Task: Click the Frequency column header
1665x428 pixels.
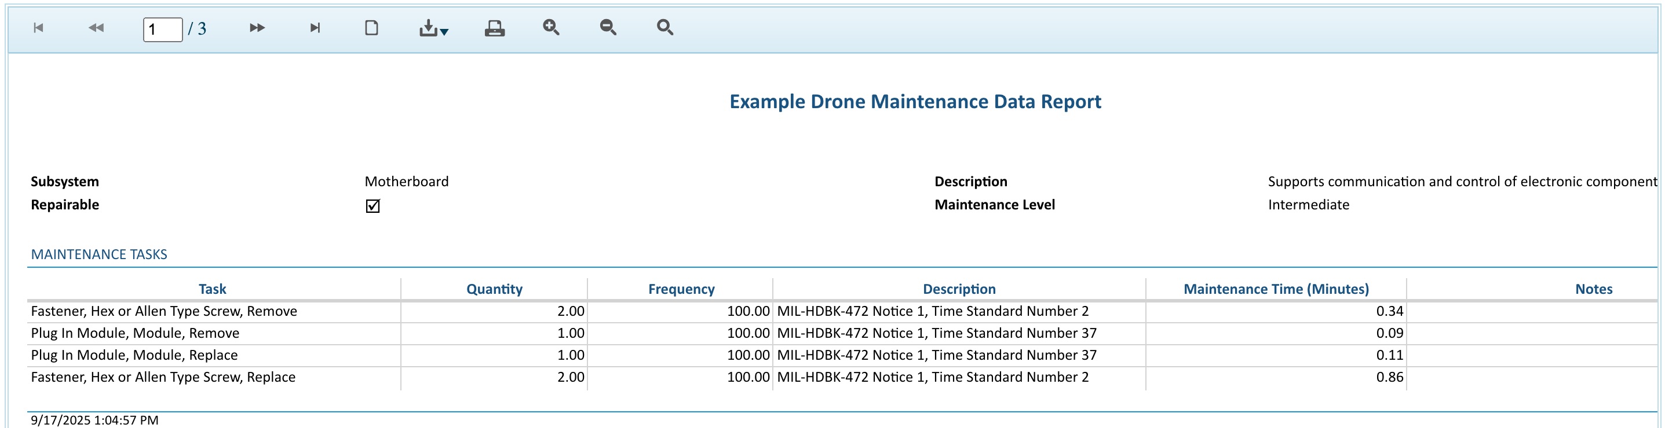Action: tap(681, 289)
